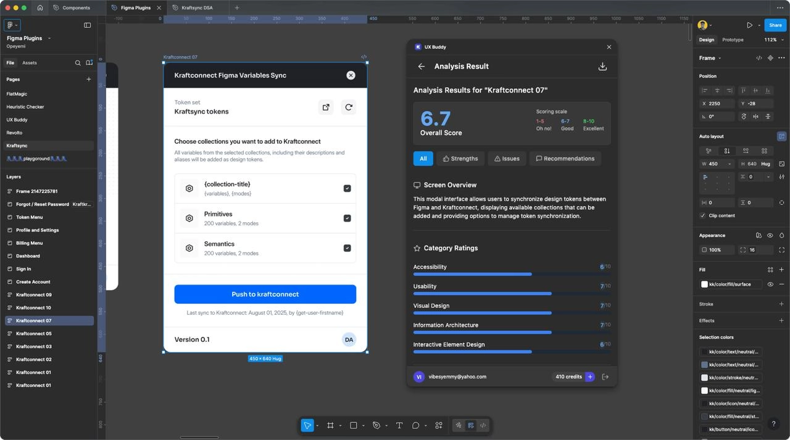Add a stroke with the plus icon
790x440 pixels.
point(781,304)
